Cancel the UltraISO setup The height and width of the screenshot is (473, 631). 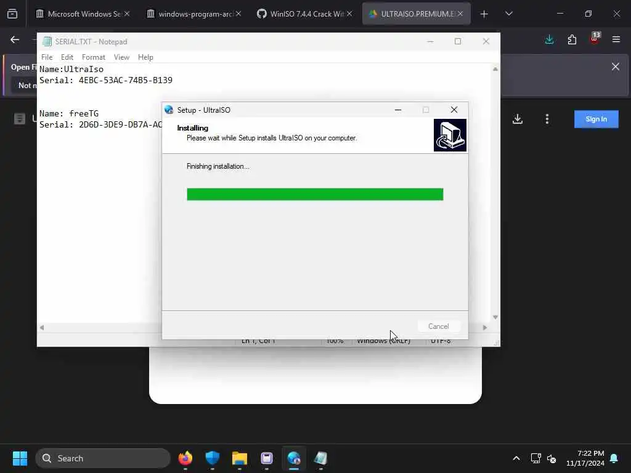click(438, 326)
